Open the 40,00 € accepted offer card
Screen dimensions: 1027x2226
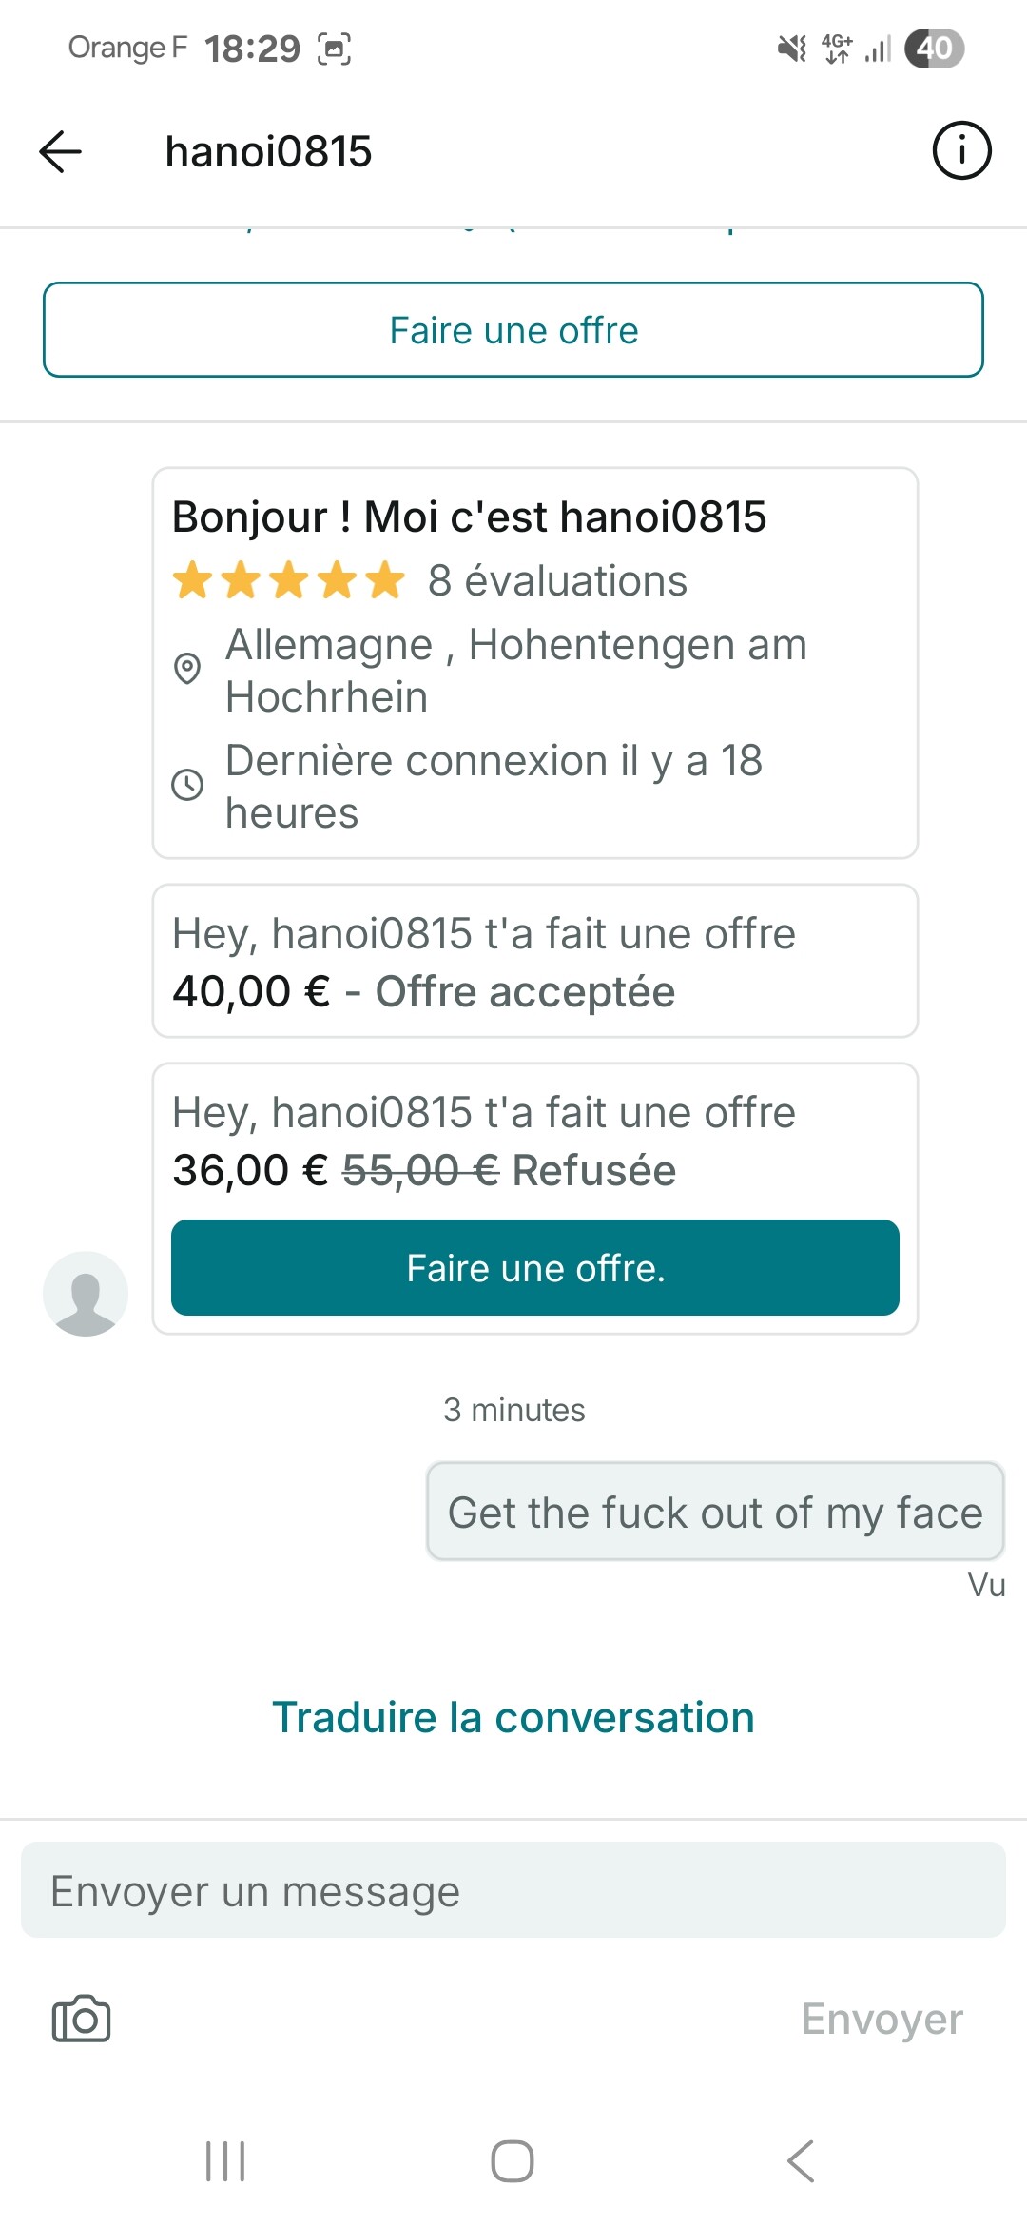click(535, 962)
